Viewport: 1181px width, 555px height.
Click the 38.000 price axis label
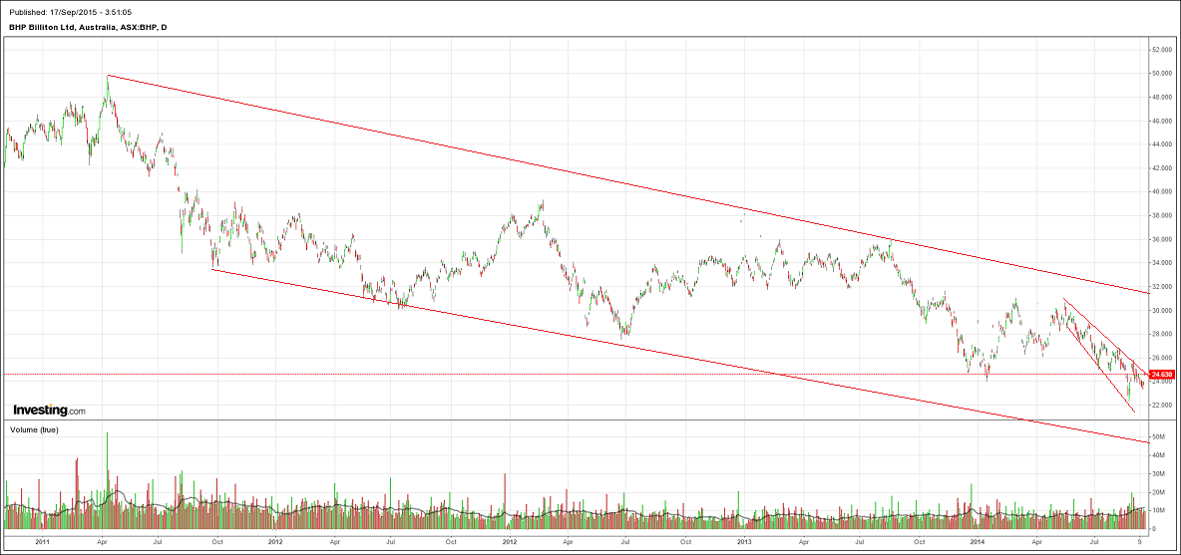tap(1162, 216)
